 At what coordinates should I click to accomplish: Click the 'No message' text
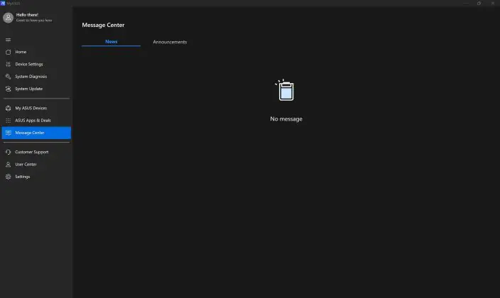coord(286,119)
